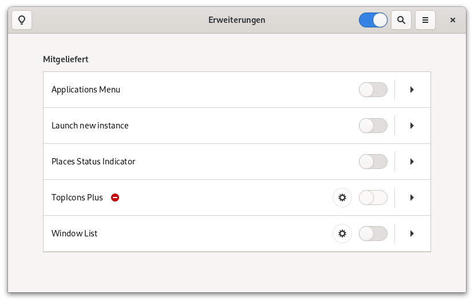This screenshot has width=474, height=302.
Task: Select the Applications Menu row label
Action: (86, 90)
